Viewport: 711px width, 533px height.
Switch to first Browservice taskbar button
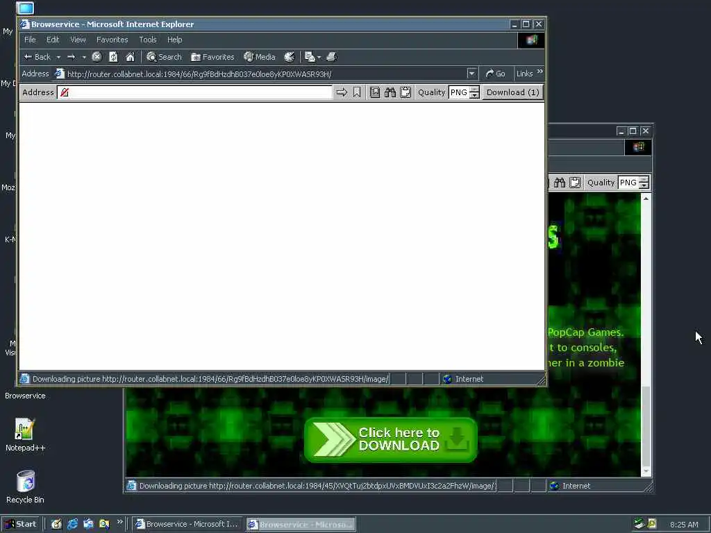(x=187, y=524)
